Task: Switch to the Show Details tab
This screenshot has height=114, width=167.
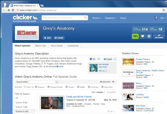Action: coord(57,46)
